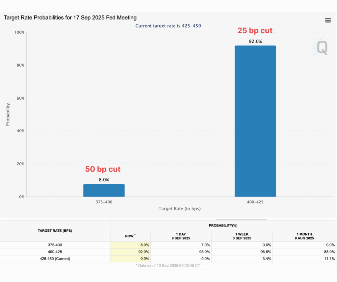This screenshot has width=337, height=282.
Task: Click the chart title for 17 Sep 2025 meeting
Action: click(x=70, y=17)
